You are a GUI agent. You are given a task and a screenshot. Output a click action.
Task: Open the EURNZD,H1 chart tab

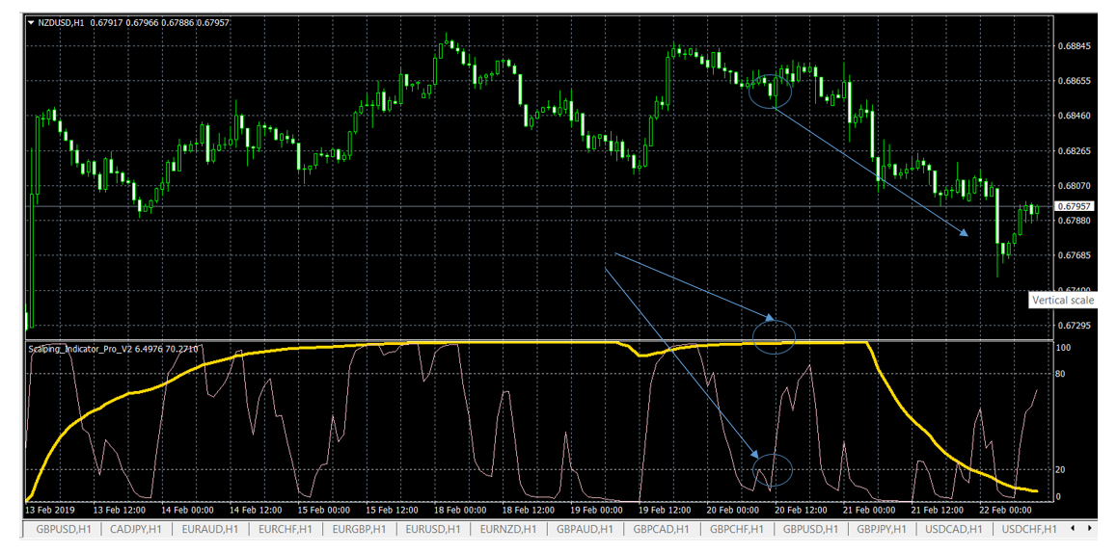(510, 529)
